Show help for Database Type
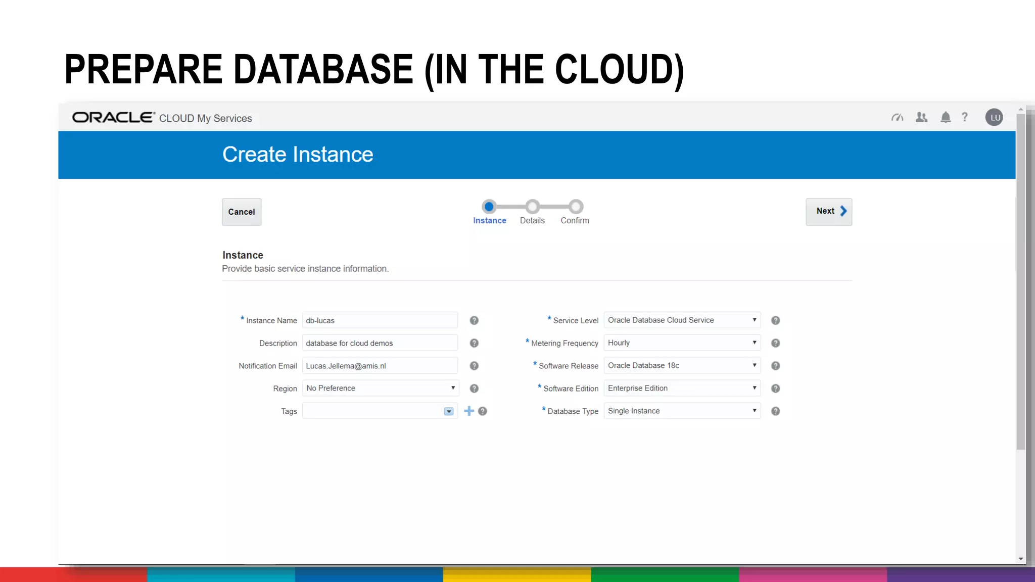This screenshot has width=1035, height=582. [776, 411]
